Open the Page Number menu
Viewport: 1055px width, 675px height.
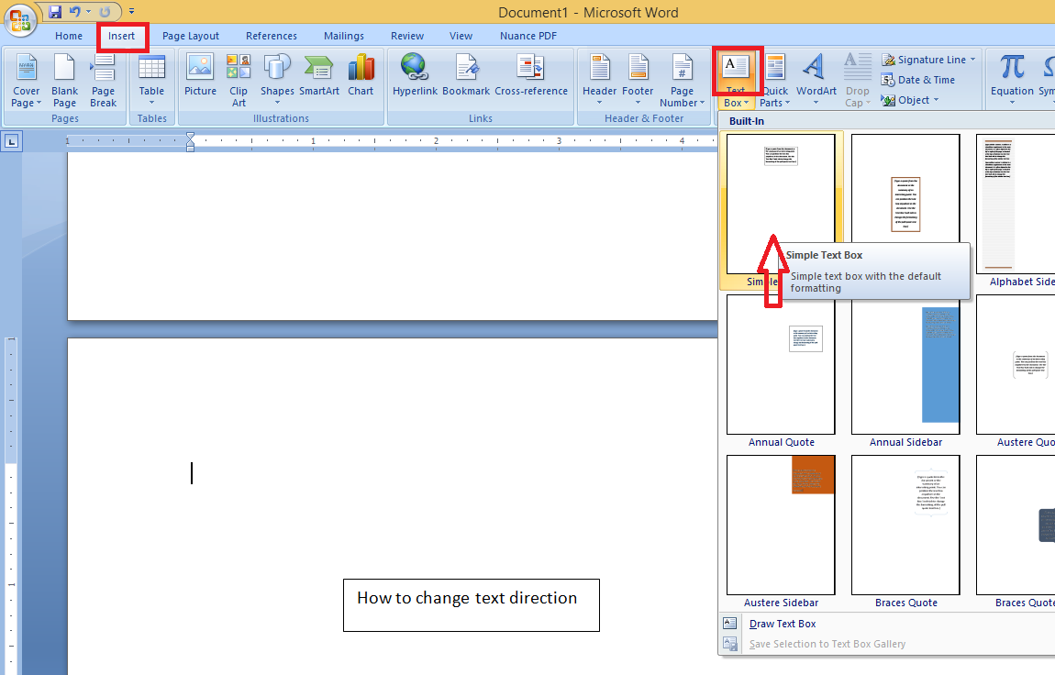click(x=683, y=80)
